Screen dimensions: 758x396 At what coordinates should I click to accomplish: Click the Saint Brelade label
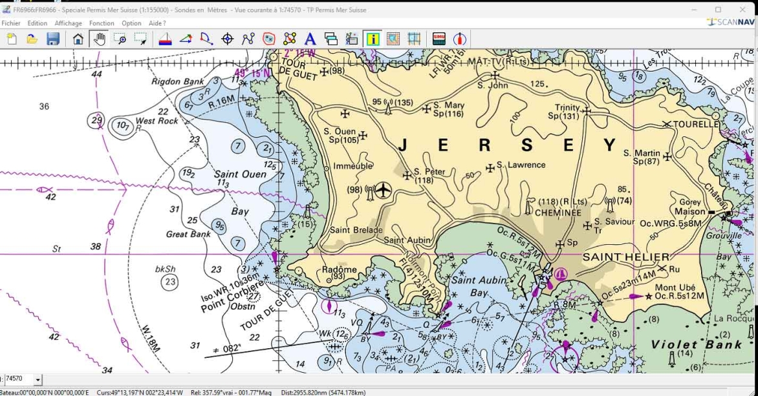point(356,230)
